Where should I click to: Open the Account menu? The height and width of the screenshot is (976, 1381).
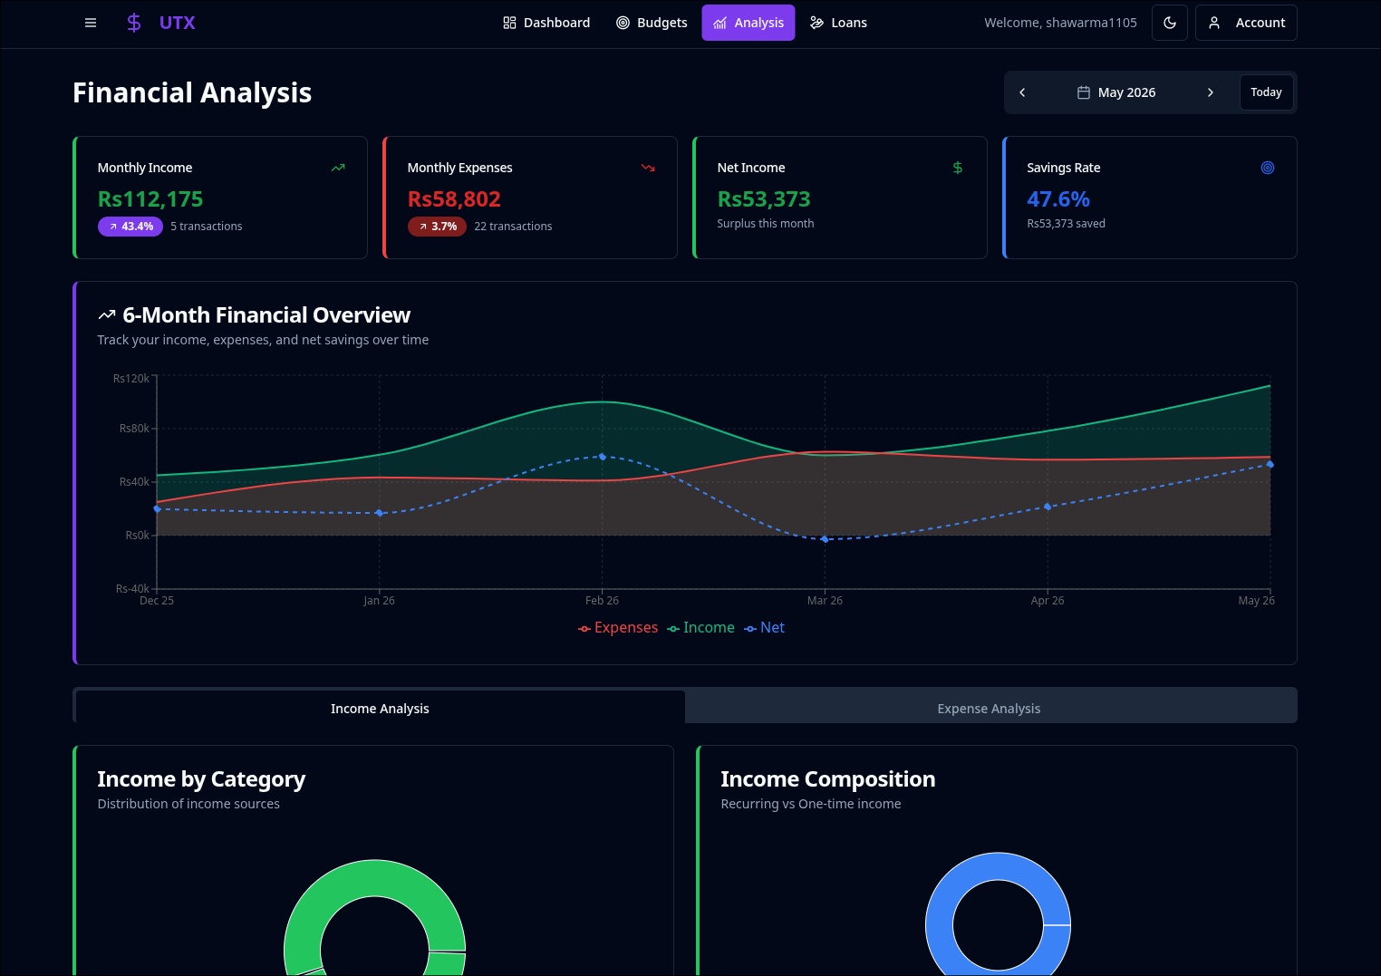coord(1246,23)
